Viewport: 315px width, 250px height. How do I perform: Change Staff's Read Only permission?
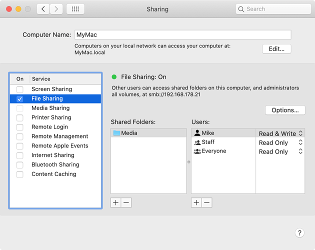pyautogui.click(x=280, y=142)
